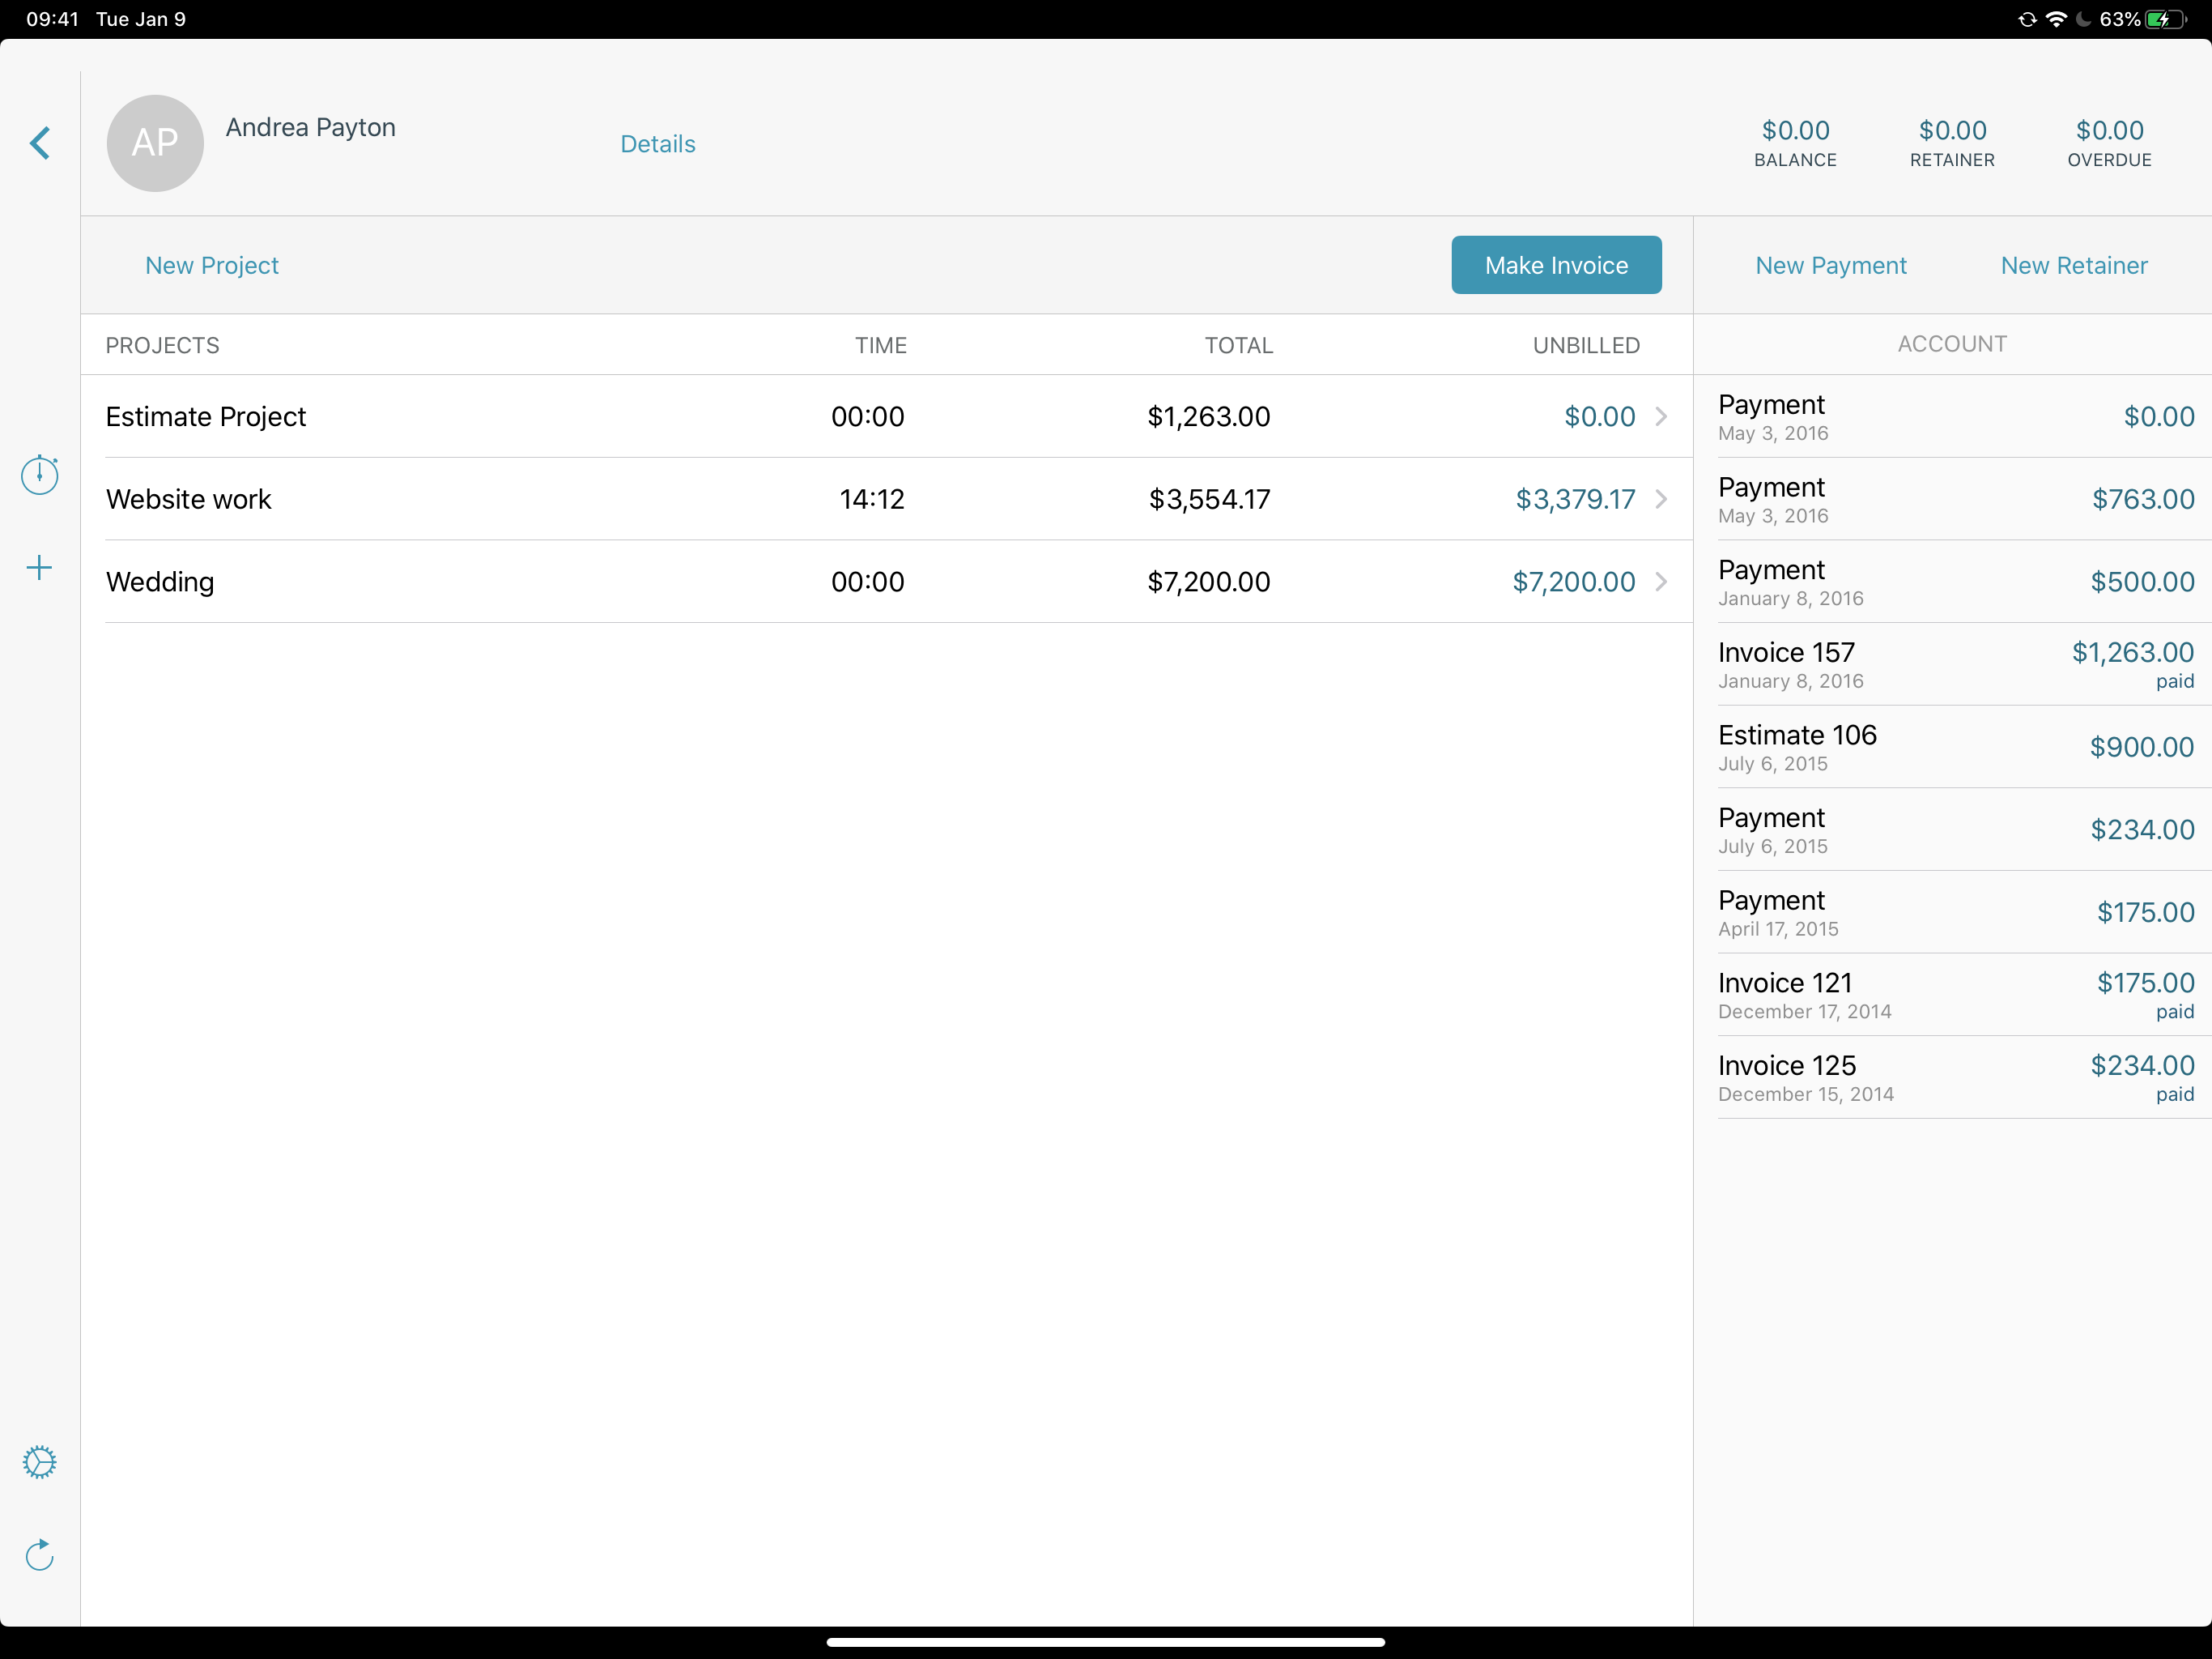Expand Wedding row chevron
This screenshot has width=2212, height=1659.
1661,582
